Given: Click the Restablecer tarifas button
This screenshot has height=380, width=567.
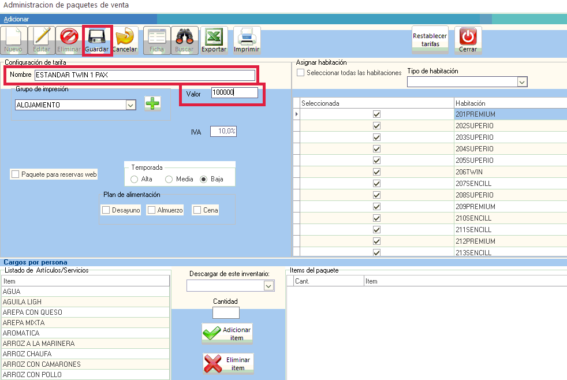Looking at the screenshot, I should click(430, 40).
